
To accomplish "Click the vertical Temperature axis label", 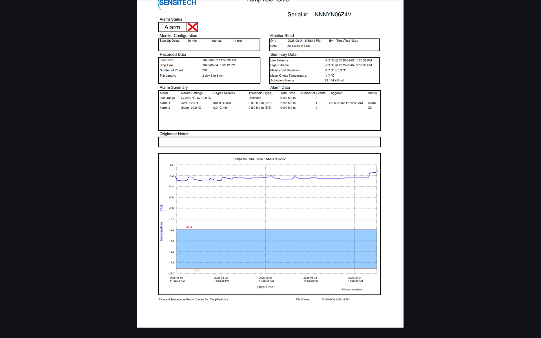I will click(x=161, y=231).
